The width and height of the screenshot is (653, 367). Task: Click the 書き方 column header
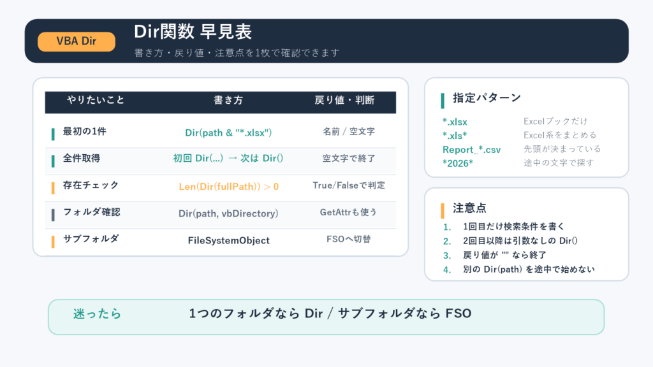(228, 100)
